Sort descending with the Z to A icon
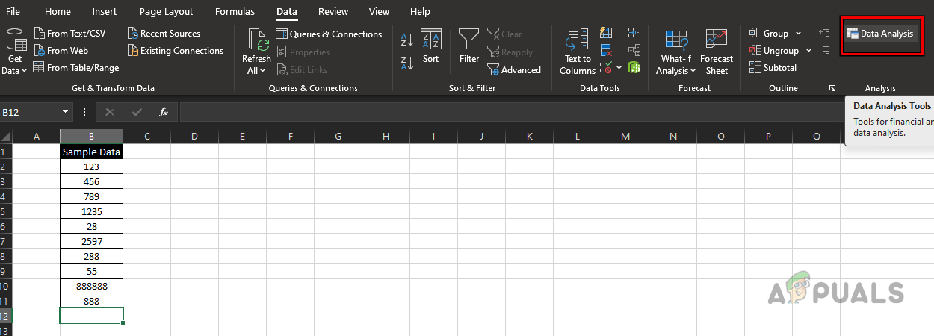Viewport: 934px width, 336px height. coord(407,63)
